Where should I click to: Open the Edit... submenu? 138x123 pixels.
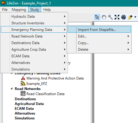[99, 36]
